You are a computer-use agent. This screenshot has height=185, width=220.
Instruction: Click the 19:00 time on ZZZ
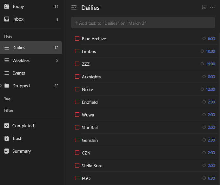tap(210, 64)
